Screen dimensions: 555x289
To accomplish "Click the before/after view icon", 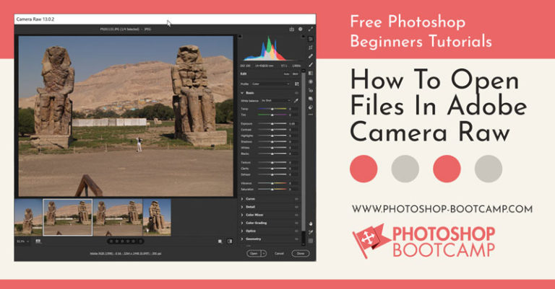I will click(230, 241).
